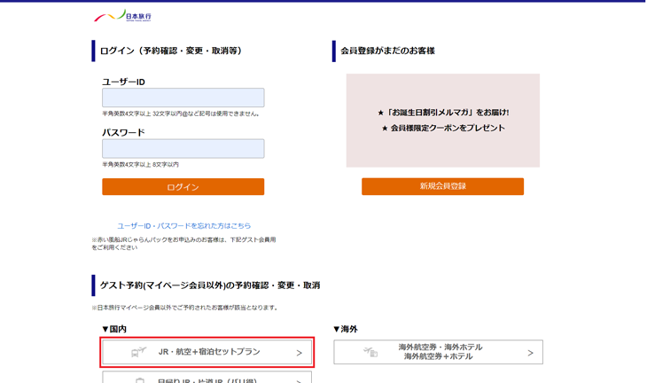Follow the forgotten ユーザーID・パスワード link
The width and height of the screenshot is (647, 383).
tap(184, 226)
